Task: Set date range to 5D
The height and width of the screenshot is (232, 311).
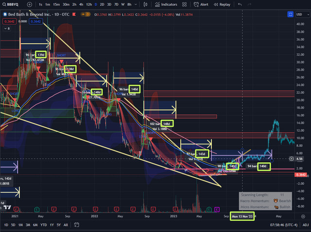Action: coord(13,225)
